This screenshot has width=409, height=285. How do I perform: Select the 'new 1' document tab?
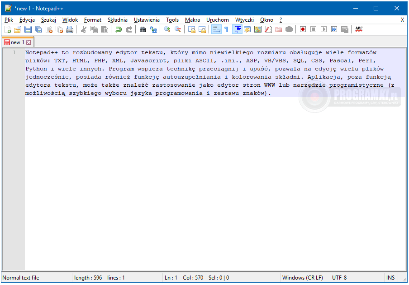(x=18, y=42)
